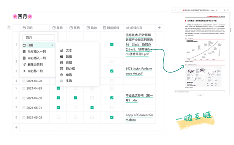Viewport: 234px width, 145px height.
Task: Open the Copy of Consent form.docx link
Action: pyautogui.click(x=139, y=117)
